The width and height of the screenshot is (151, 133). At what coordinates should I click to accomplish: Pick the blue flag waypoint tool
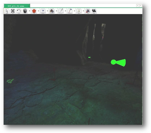pos(43,11)
